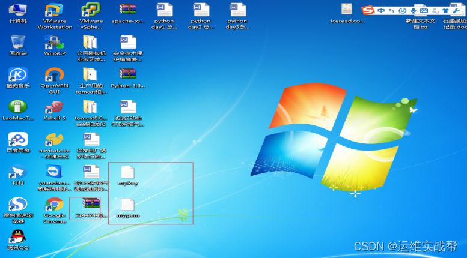
Task: Click the 'python day1' file label text
Action: [x=165, y=24]
